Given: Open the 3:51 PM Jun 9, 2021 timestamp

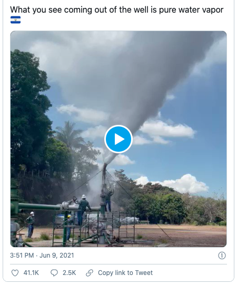Looking at the screenshot, I should coord(42,255).
